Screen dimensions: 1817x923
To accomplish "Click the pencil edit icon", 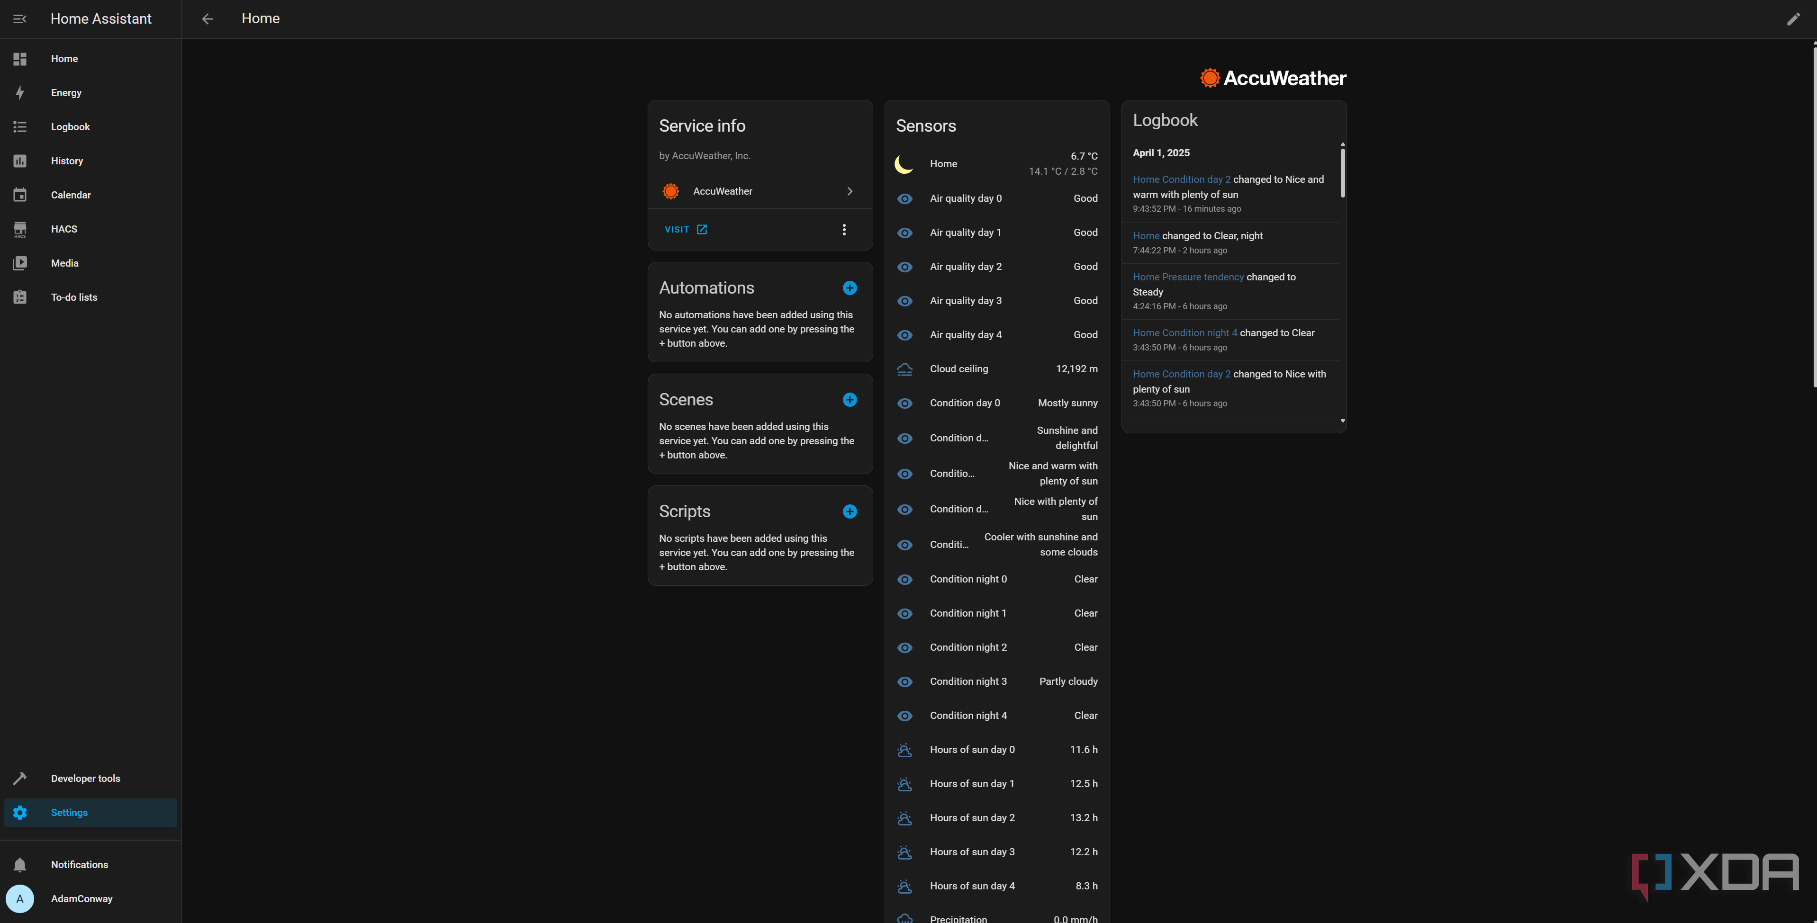I will tap(1793, 19).
